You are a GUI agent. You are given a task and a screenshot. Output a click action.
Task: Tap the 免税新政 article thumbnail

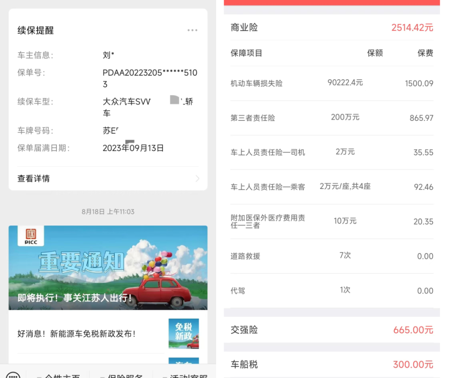point(183,333)
